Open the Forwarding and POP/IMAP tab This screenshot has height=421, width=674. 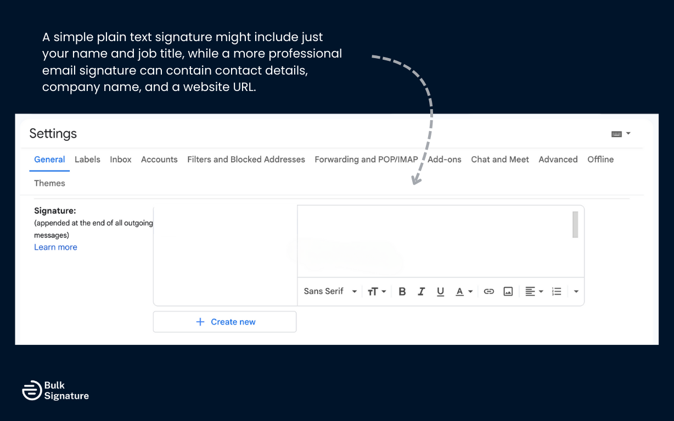(366, 160)
